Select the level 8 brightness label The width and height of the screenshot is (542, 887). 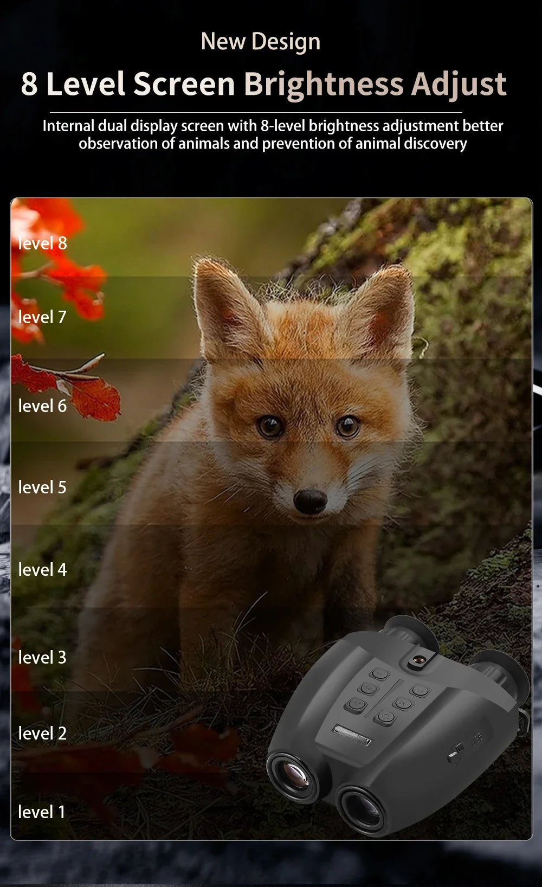[42, 243]
